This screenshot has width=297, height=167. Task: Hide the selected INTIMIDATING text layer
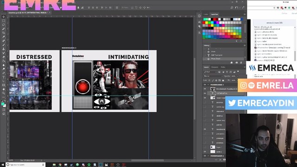[x=205, y=93]
